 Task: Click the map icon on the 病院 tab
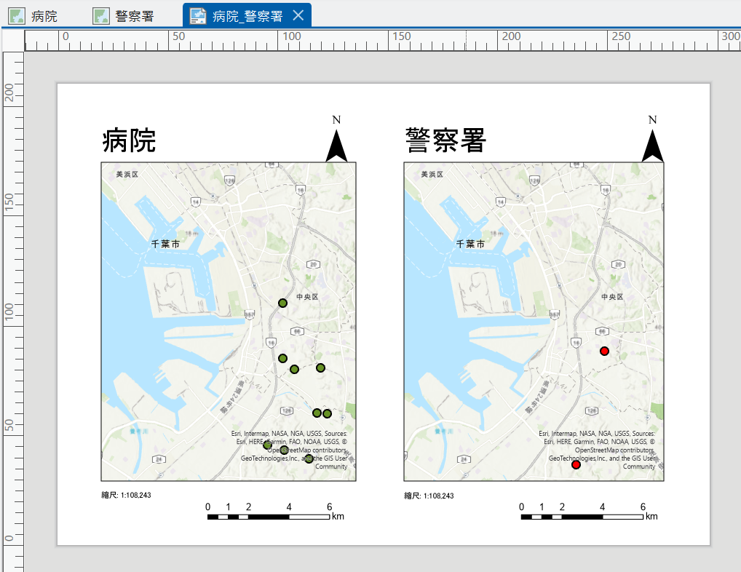pos(16,16)
